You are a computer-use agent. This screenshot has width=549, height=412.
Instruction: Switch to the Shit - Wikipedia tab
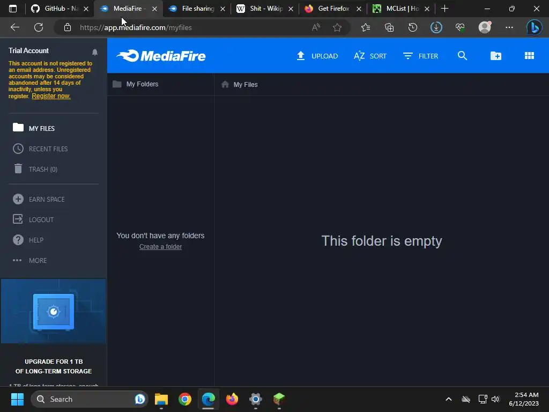click(265, 9)
